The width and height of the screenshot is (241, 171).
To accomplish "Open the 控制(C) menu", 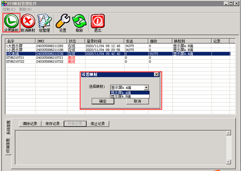I will [9, 10].
